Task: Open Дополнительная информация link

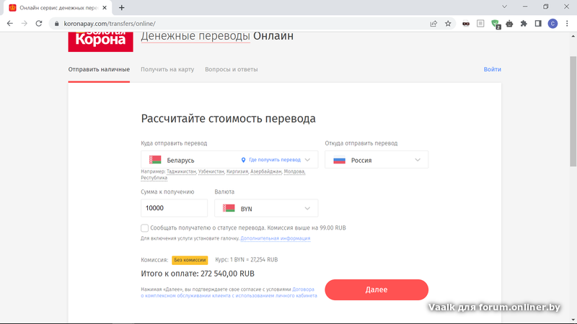Action: pos(276,238)
